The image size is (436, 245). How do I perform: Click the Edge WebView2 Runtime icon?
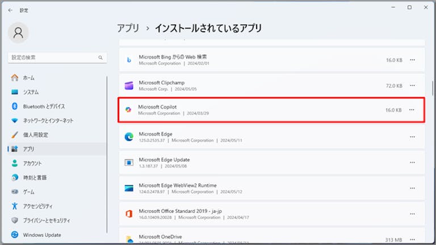pos(129,188)
